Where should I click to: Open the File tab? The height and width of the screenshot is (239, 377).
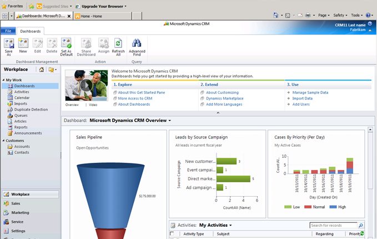pyautogui.click(x=8, y=31)
